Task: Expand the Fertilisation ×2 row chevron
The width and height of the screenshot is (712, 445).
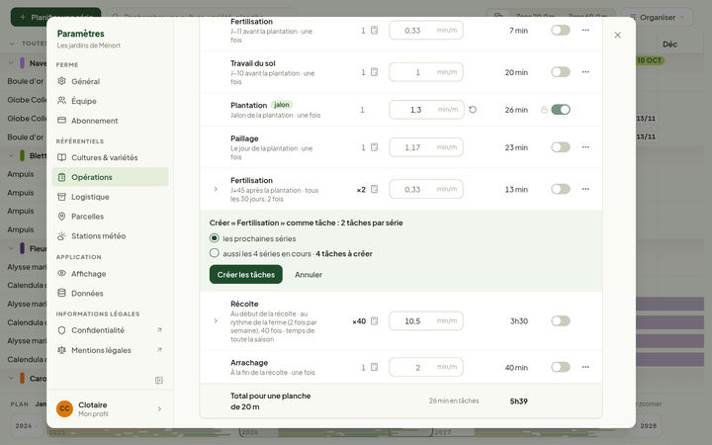Action: [x=216, y=189]
